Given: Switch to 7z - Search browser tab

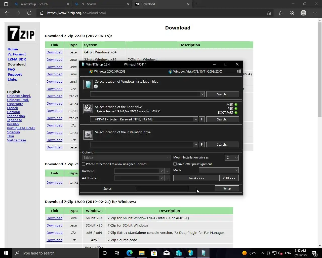Looking at the screenshot, I should pyautogui.click(x=102, y=4).
